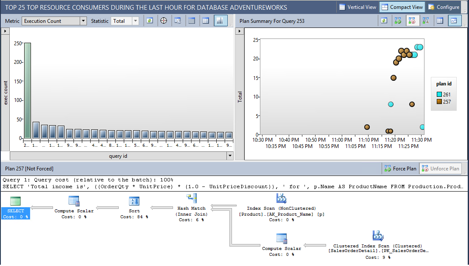Click the 'Top 25 Top Resource Consumers' title bar text

(146, 8)
